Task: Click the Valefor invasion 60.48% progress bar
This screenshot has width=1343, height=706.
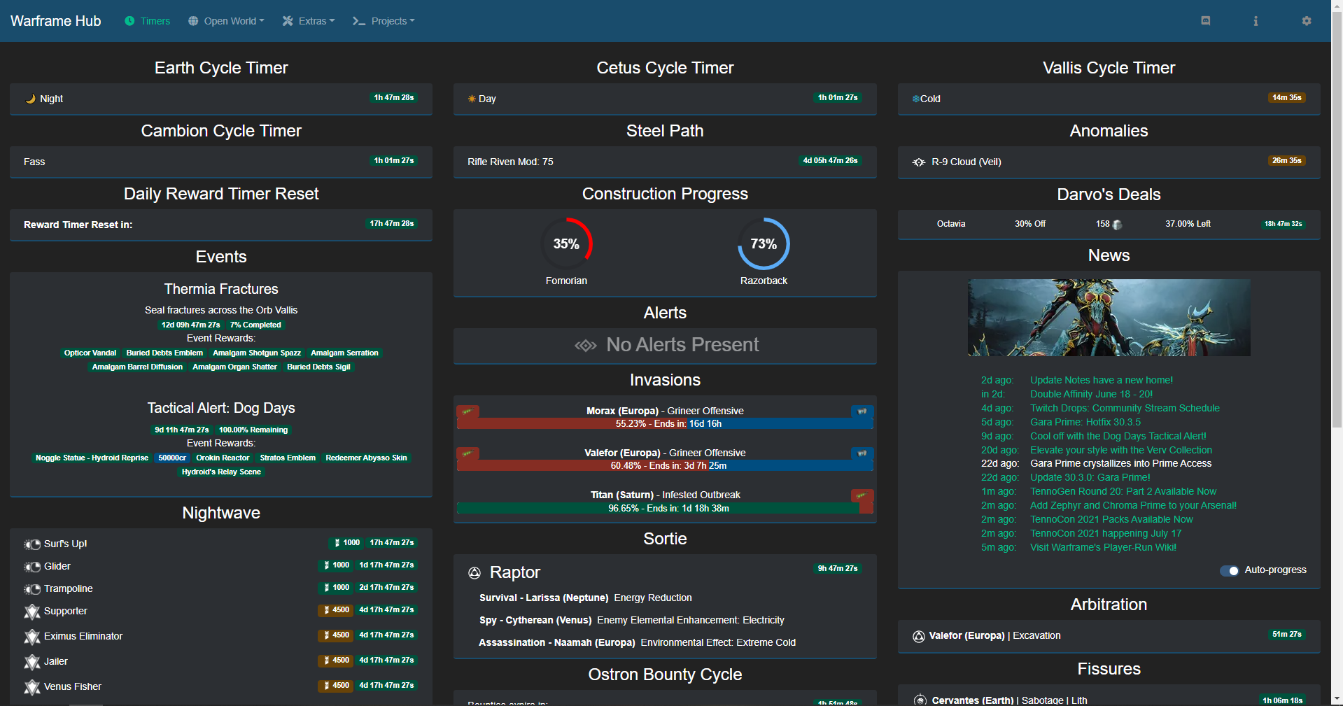Action: tap(665, 466)
